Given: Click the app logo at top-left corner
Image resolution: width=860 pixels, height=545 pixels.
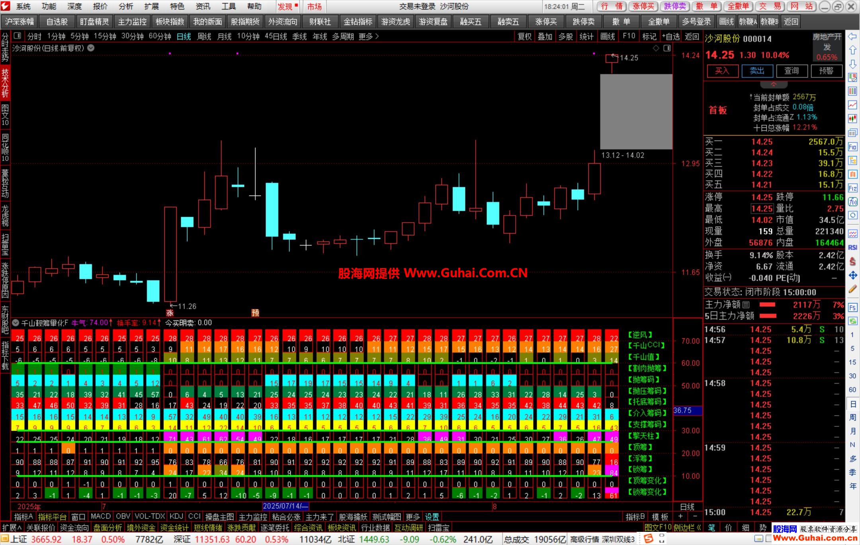Looking at the screenshot, I should click(x=6, y=6).
